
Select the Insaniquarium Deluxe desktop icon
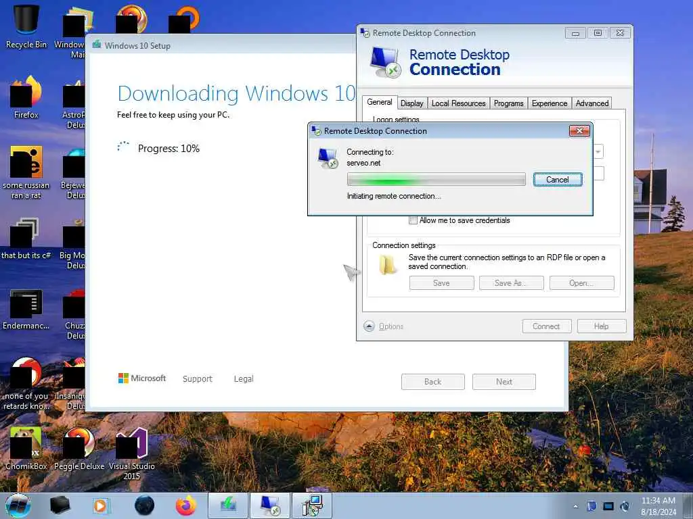[72, 383]
